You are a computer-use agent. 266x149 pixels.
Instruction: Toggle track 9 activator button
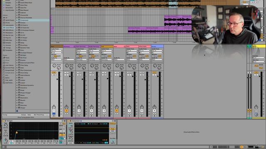coord(154,111)
